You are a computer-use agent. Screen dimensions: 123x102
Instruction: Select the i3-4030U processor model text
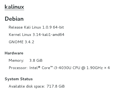coord(63,68)
